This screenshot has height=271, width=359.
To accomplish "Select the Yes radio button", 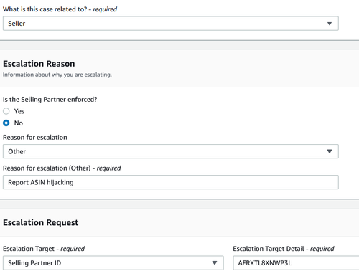I will coord(6,111).
